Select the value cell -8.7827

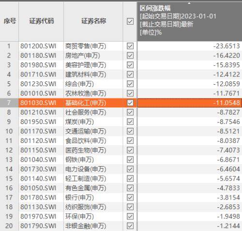190,112
